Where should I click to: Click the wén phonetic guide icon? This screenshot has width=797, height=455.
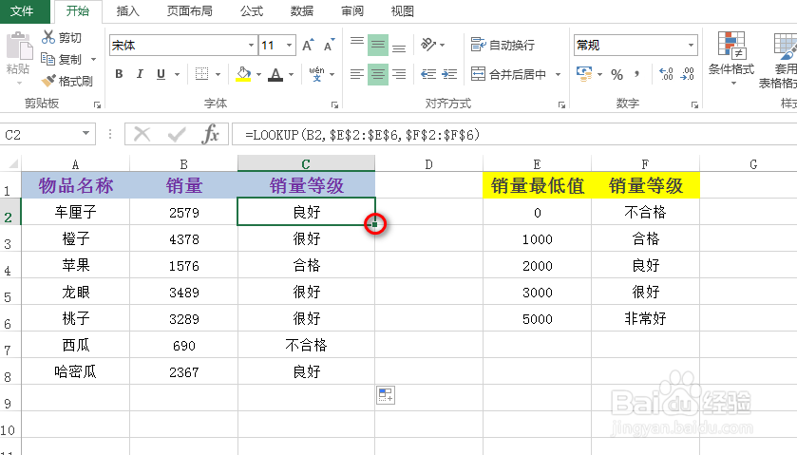click(x=316, y=74)
